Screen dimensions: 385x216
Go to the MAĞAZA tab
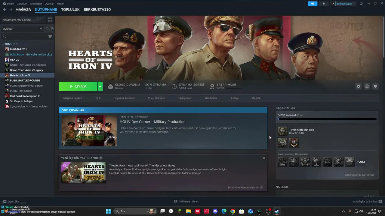click(23, 10)
